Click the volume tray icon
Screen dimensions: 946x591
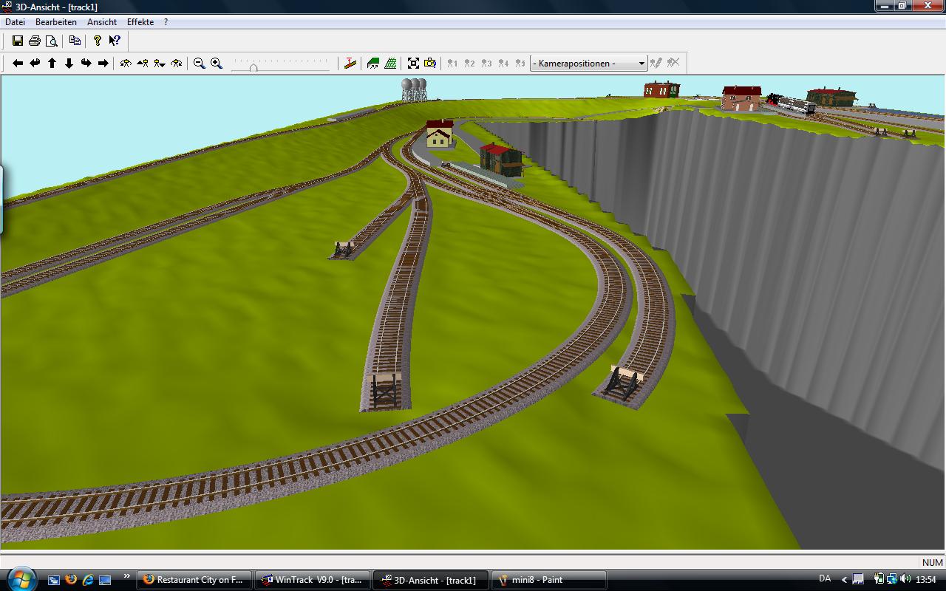click(905, 579)
